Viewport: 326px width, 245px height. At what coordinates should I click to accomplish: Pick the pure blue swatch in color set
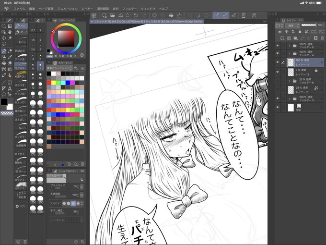[68, 83]
